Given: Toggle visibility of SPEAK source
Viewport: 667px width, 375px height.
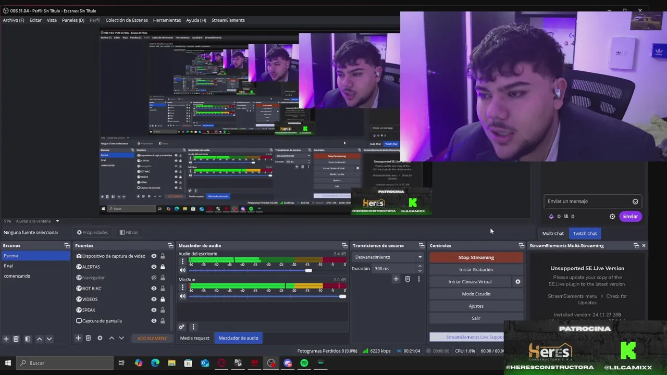Looking at the screenshot, I should coord(154,310).
